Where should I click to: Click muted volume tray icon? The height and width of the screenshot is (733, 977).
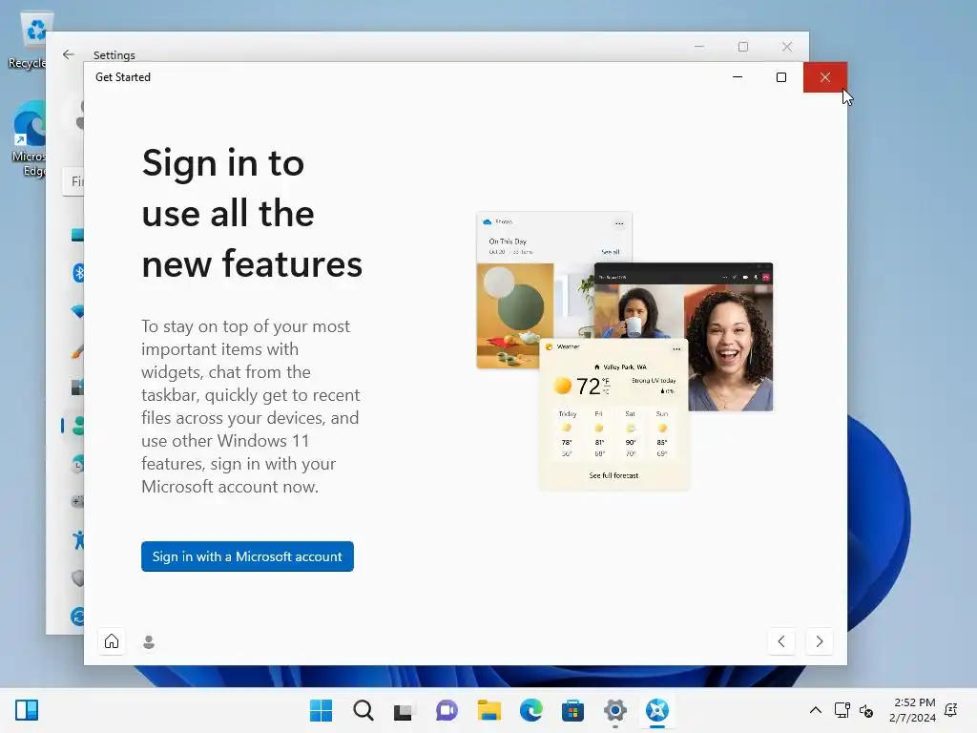[866, 710]
